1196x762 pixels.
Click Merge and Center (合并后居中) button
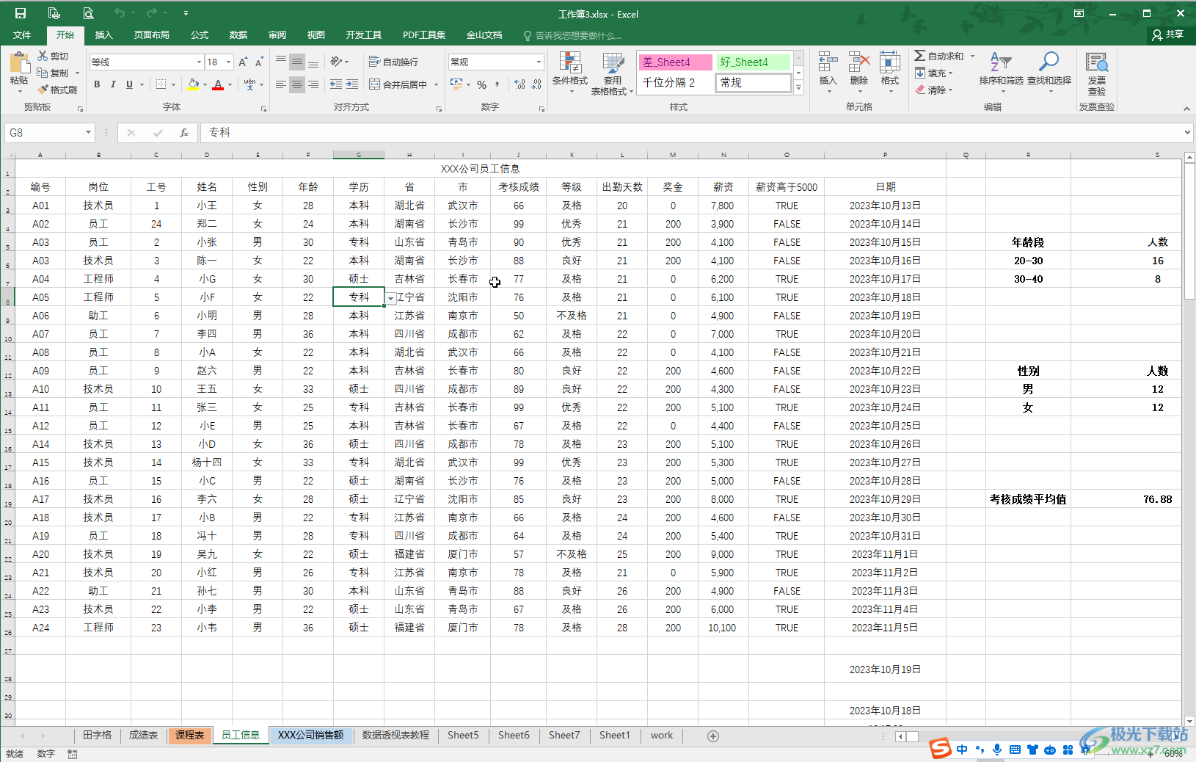click(x=398, y=84)
